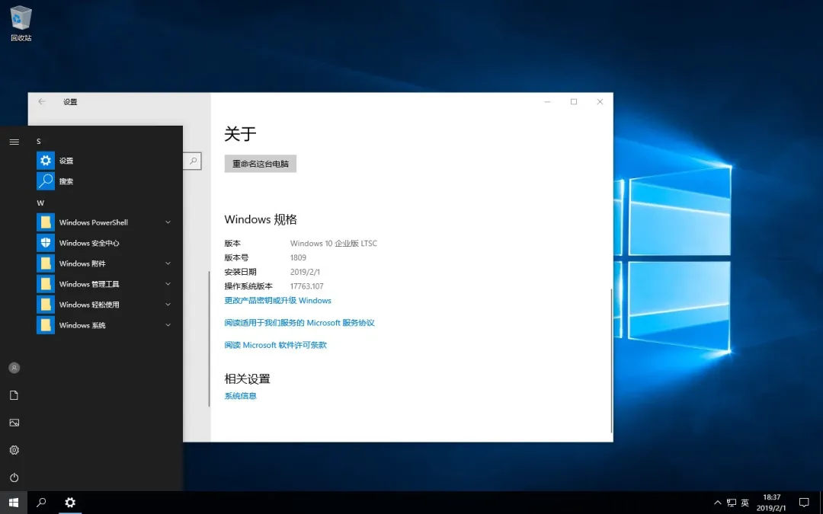The image size is (823, 514).
Task: Click 重命名这台电脑 button
Action: (261, 164)
